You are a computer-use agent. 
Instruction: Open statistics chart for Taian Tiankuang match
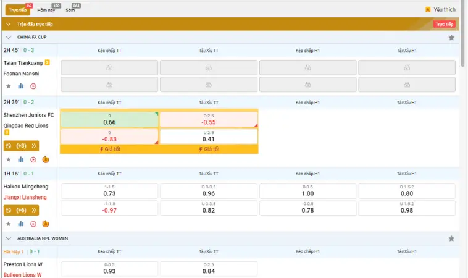(x=21, y=86)
